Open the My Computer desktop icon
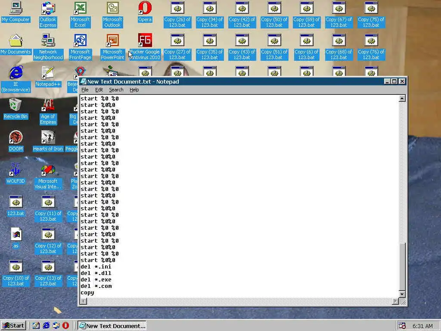 click(x=16, y=12)
